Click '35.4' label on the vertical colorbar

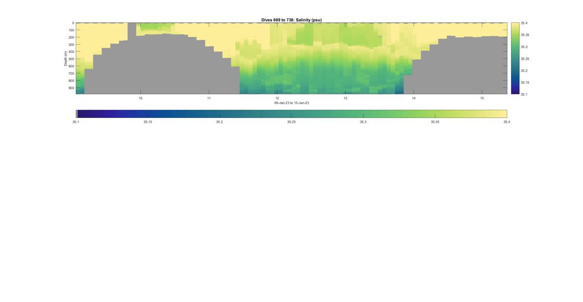(524, 23)
